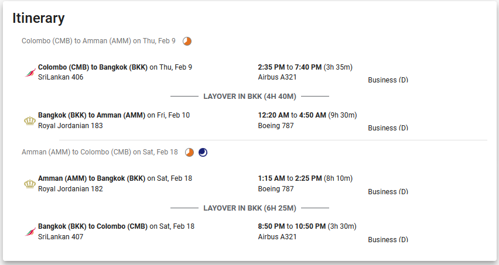Select the Bangkok (BKK) to Colombo (CMB) segment title
This screenshot has height=265, width=499.
(x=93, y=226)
